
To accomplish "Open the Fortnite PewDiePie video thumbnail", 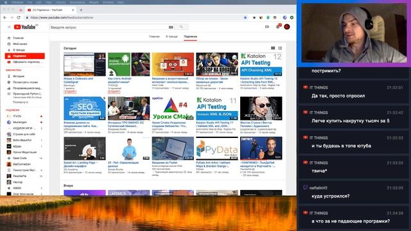I will point(261,148).
